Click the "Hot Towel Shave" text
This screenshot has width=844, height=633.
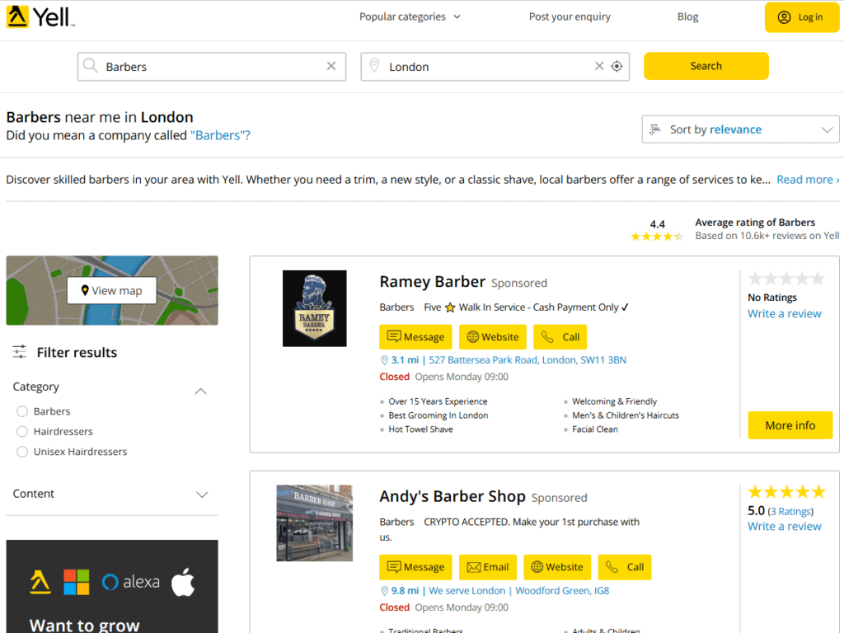pyautogui.click(x=420, y=429)
